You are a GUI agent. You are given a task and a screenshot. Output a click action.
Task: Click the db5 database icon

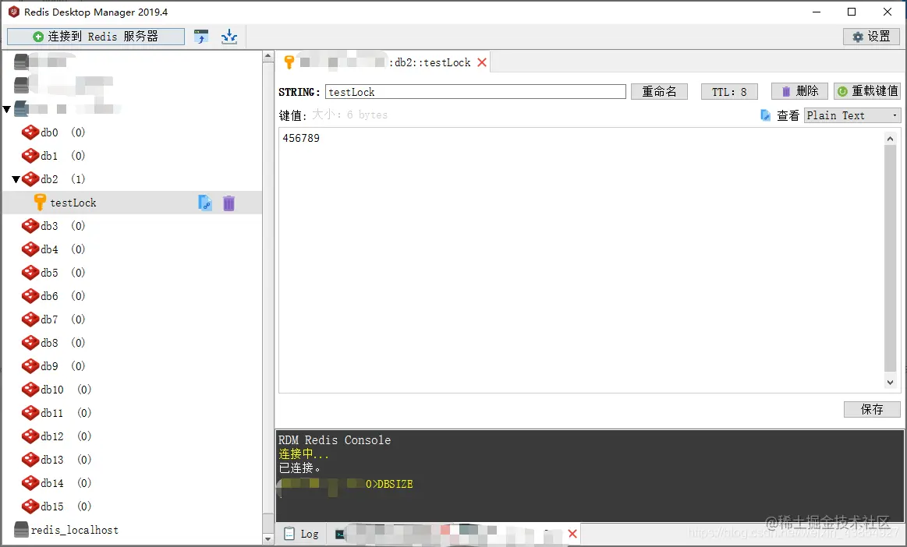pyautogui.click(x=30, y=273)
